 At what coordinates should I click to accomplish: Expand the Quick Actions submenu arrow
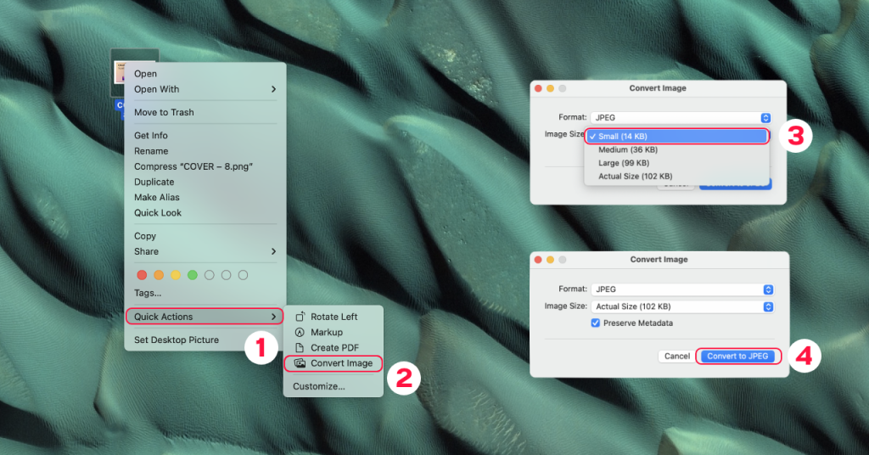(x=273, y=317)
